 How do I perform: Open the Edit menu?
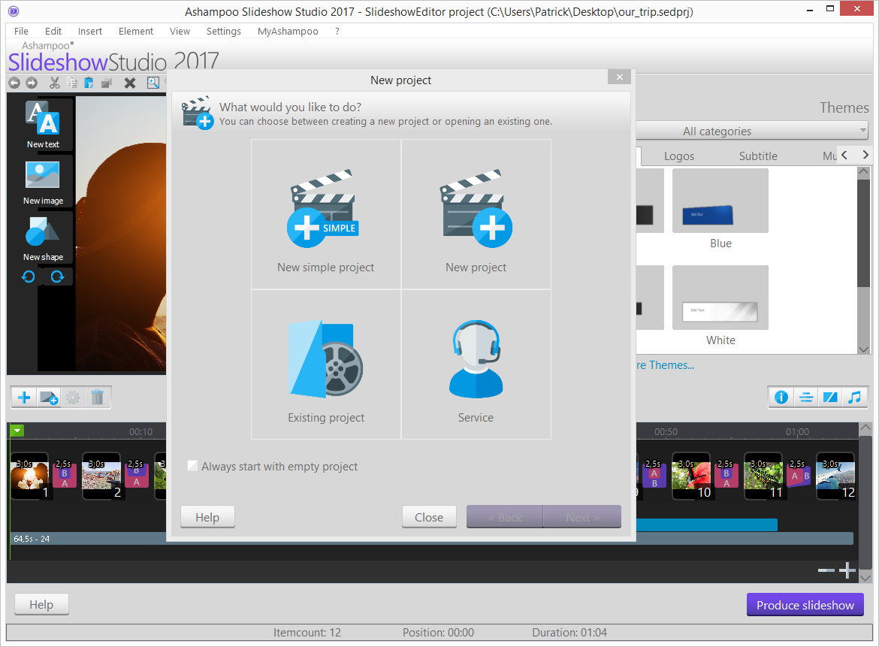[x=53, y=32]
